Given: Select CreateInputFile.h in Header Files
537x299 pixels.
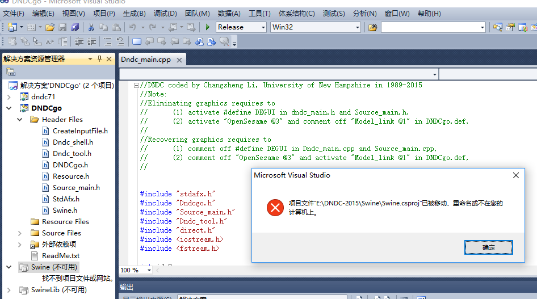Looking at the screenshot, I should pos(80,130).
